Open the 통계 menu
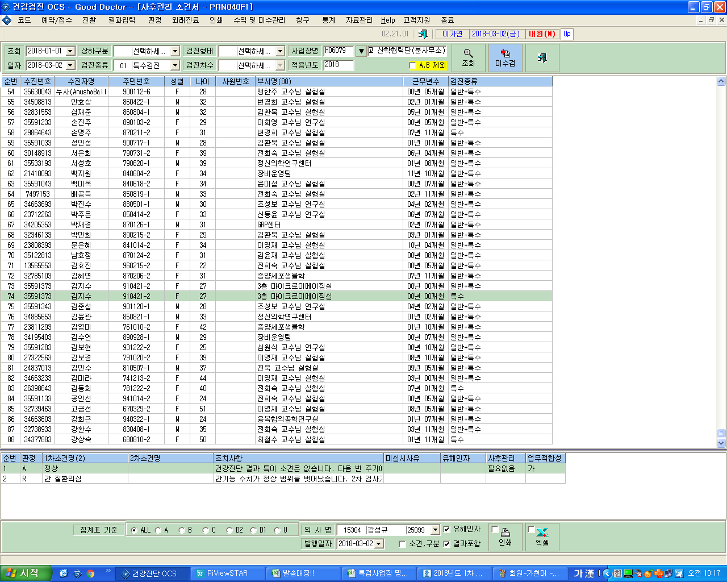 click(328, 20)
